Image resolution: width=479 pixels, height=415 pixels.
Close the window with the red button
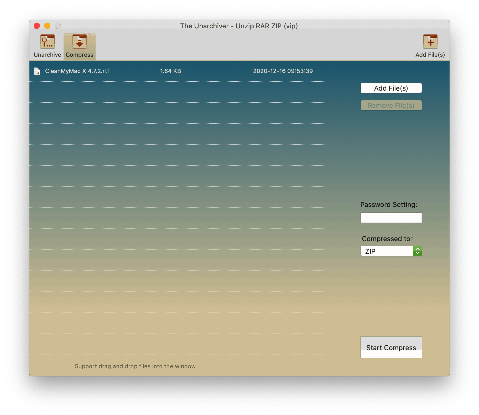pyautogui.click(x=37, y=26)
